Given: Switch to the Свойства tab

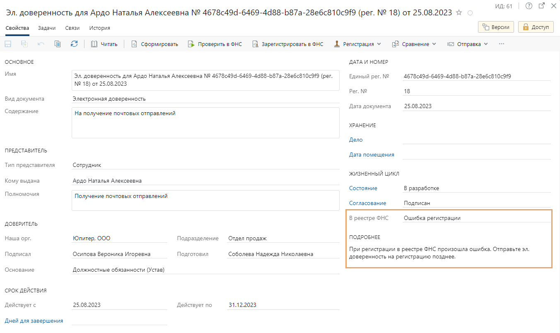Looking at the screenshot, I should 17,28.
